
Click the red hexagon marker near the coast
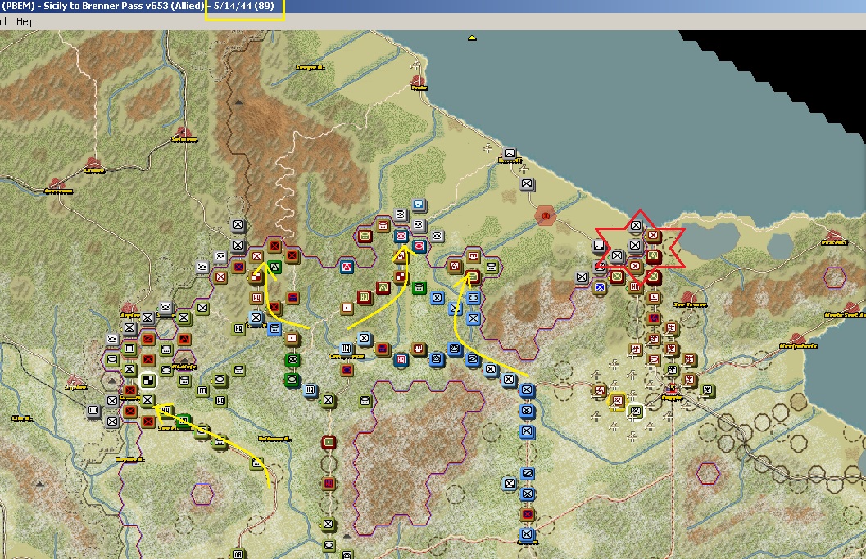coord(546,215)
